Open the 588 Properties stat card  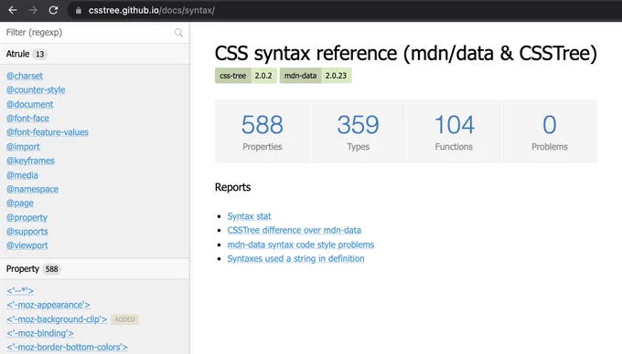(x=263, y=131)
